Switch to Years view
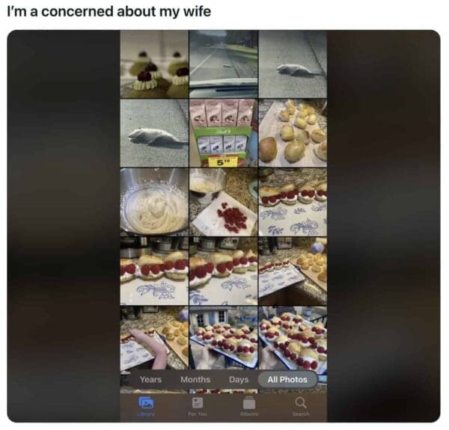 [150, 379]
